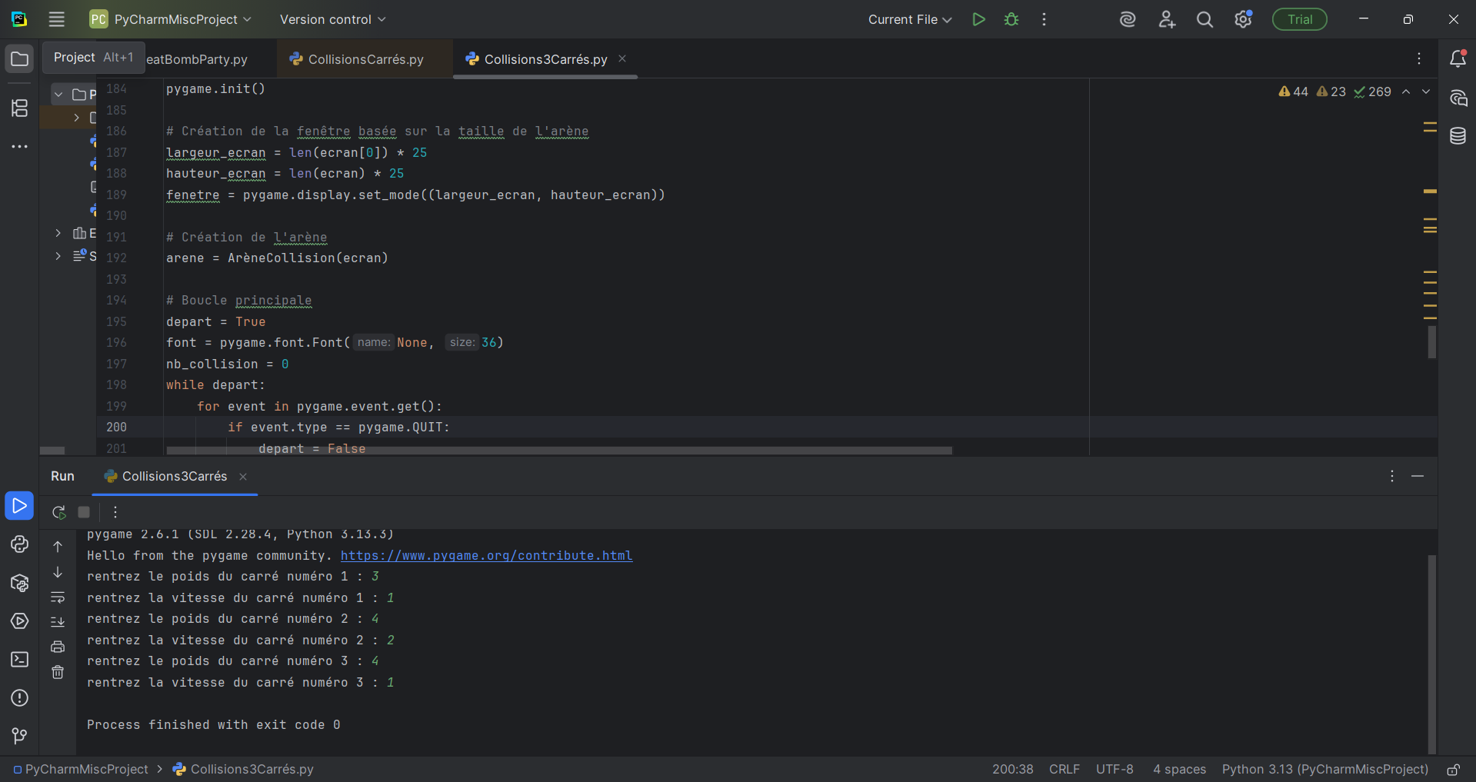Open Current File run configuration dropdown
Screen dimensions: 1476x782
pyautogui.click(x=910, y=19)
